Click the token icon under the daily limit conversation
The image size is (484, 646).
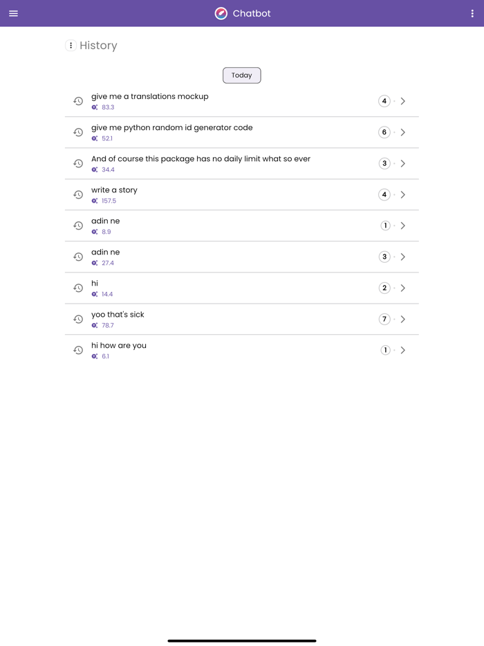94,169
